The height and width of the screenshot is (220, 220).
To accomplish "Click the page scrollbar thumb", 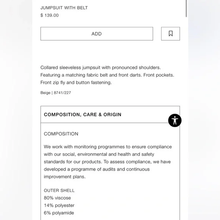I will point(186,8).
